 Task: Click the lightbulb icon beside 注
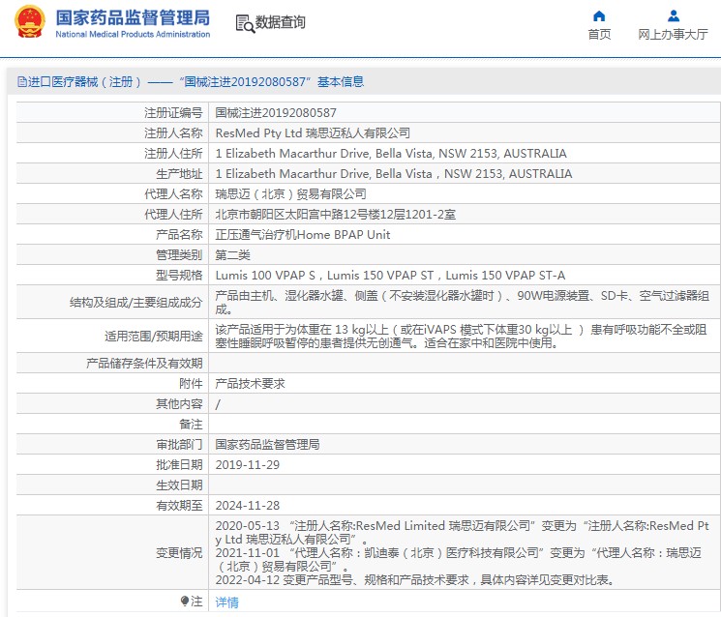pos(185,601)
